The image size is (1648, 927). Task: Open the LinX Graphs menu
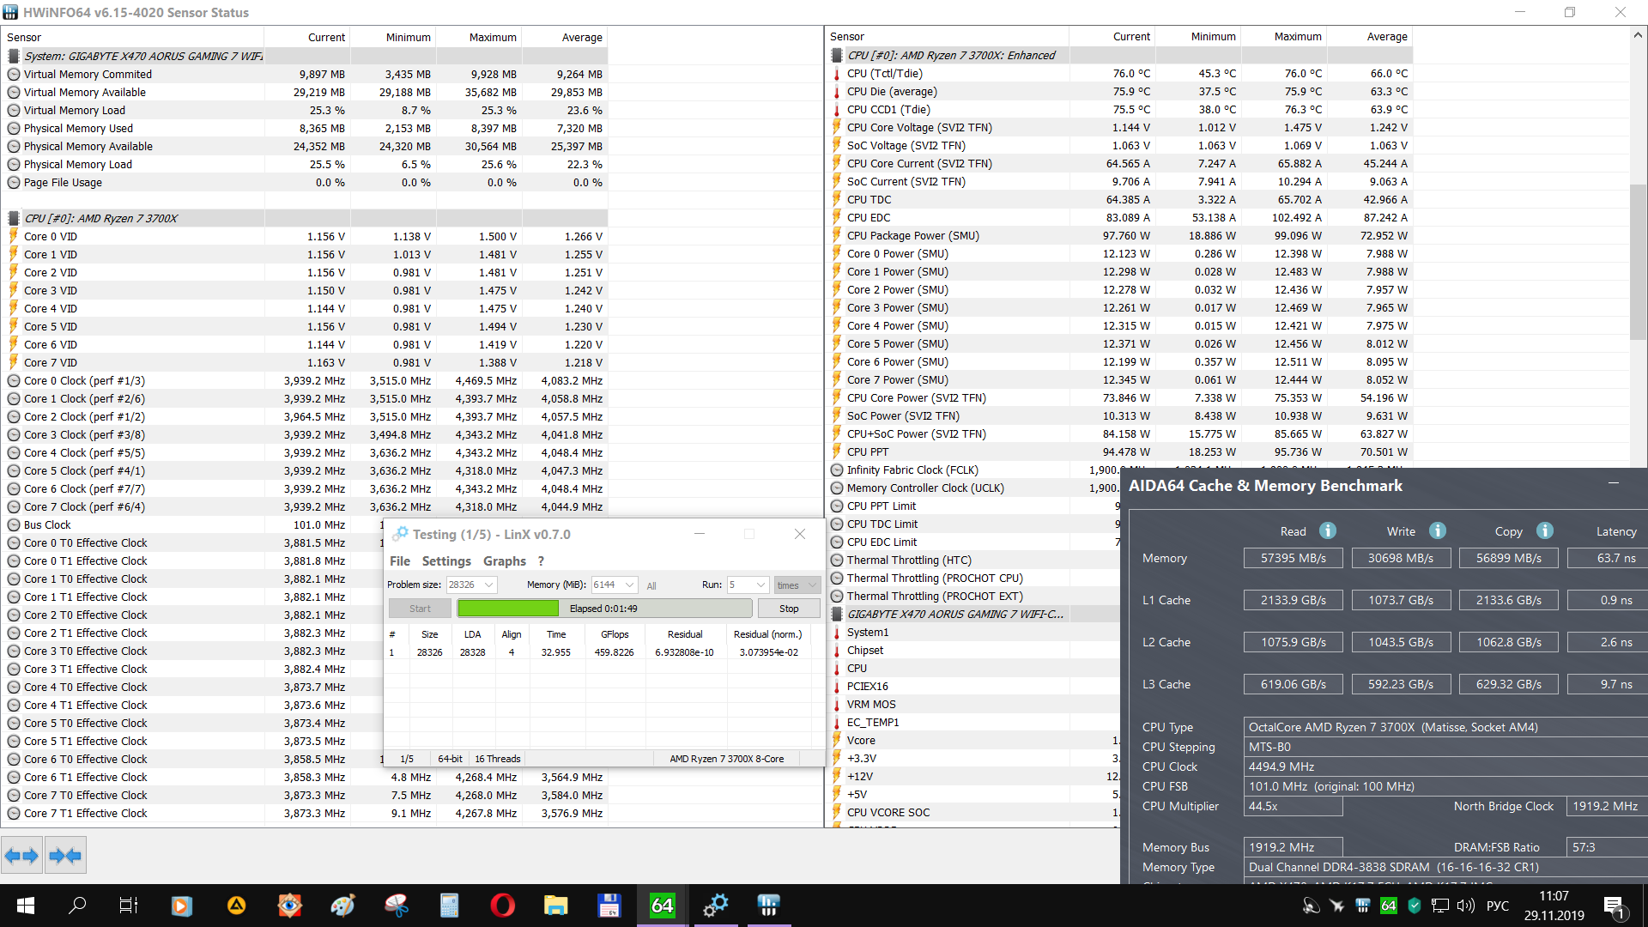[504, 561]
